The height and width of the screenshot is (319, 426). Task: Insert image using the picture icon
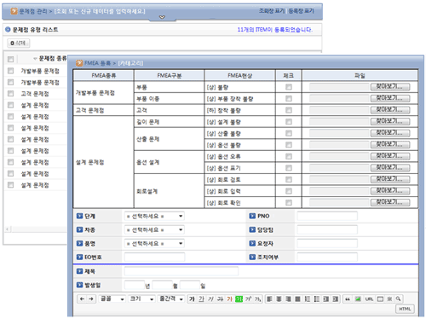tap(358, 299)
